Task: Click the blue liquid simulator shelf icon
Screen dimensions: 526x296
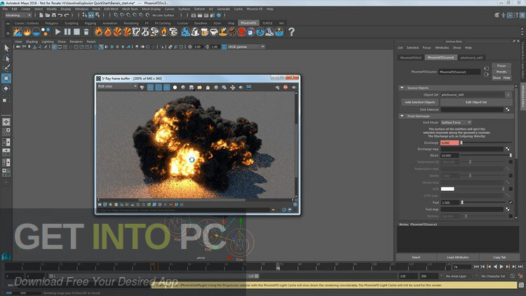Action: (36, 32)
